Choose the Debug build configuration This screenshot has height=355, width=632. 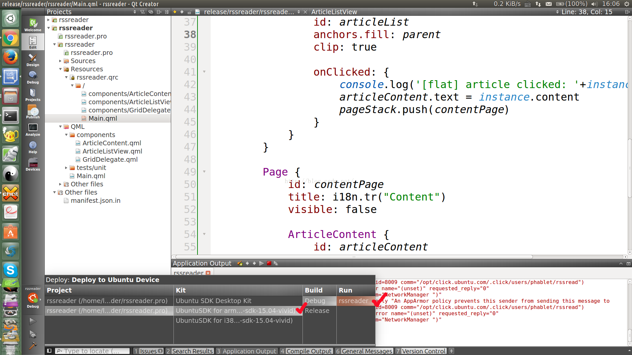[319, 301]
